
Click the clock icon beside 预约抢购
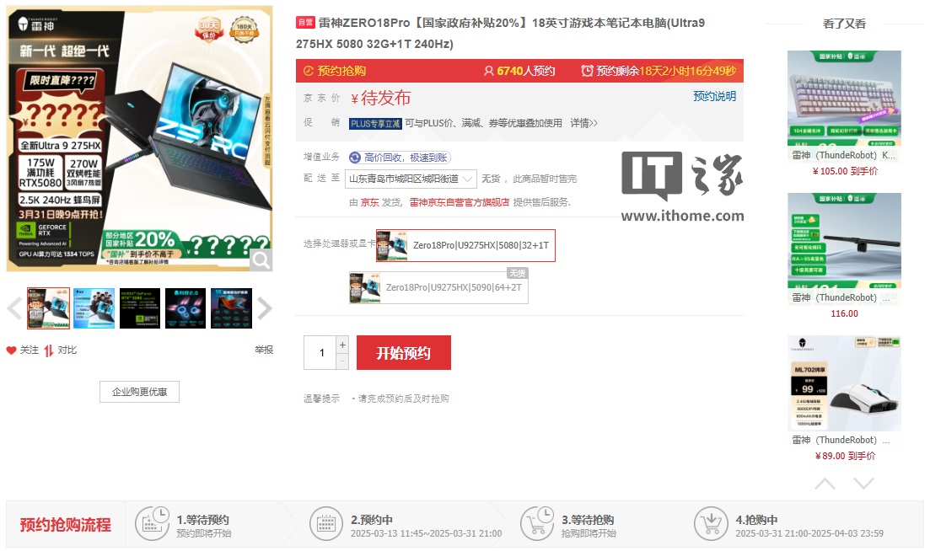pyautogui.click(x=309, y=71)
